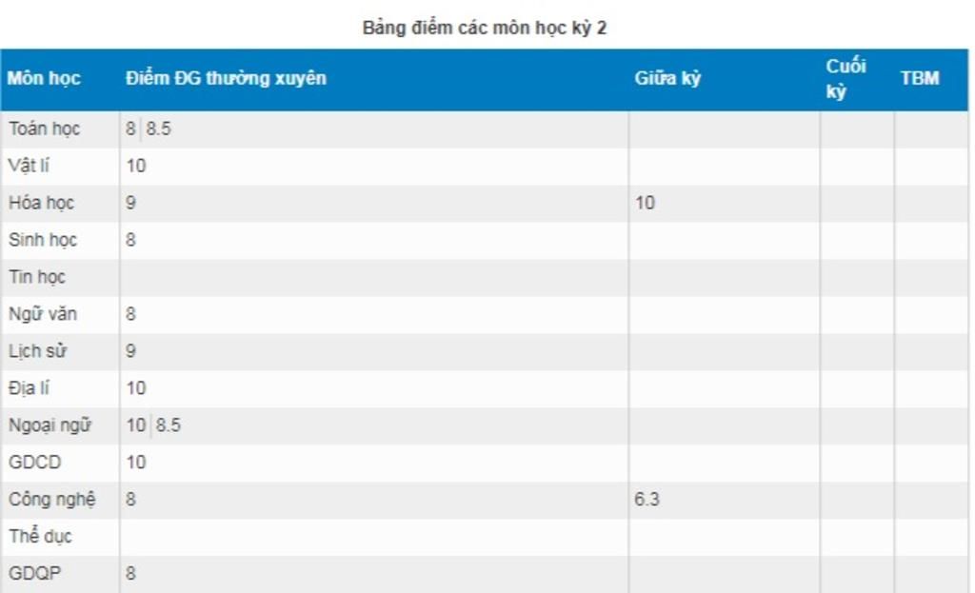Select the Thể dục row label
Screen dimensions: 975x593
pyautogui.click(x=41, y=537)
